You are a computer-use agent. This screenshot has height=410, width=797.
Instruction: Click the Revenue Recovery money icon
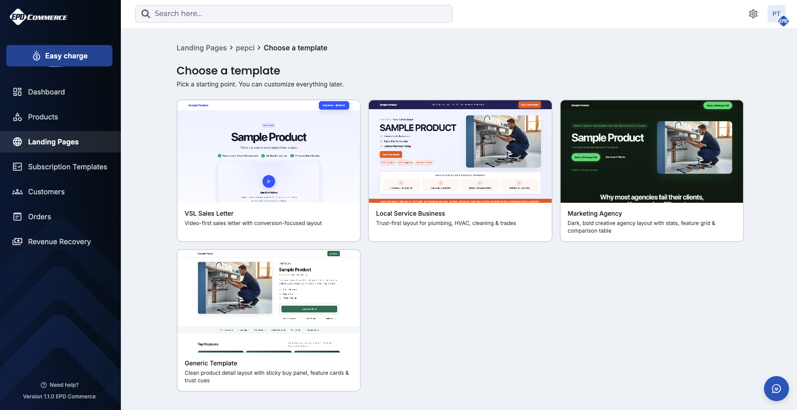click(17, 242)
